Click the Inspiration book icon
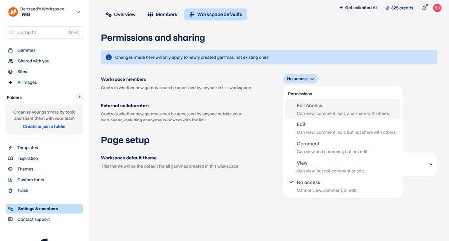The height and width of the screenshot is (241, 449). pyautogui.click(x=10, y=158)
